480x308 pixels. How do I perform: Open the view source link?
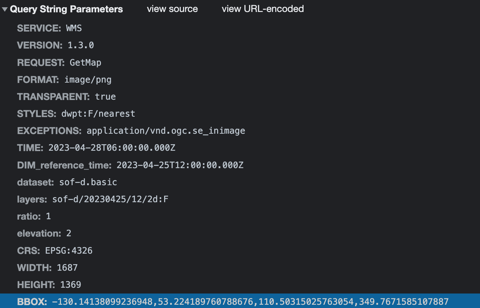[x=172, y=9]
